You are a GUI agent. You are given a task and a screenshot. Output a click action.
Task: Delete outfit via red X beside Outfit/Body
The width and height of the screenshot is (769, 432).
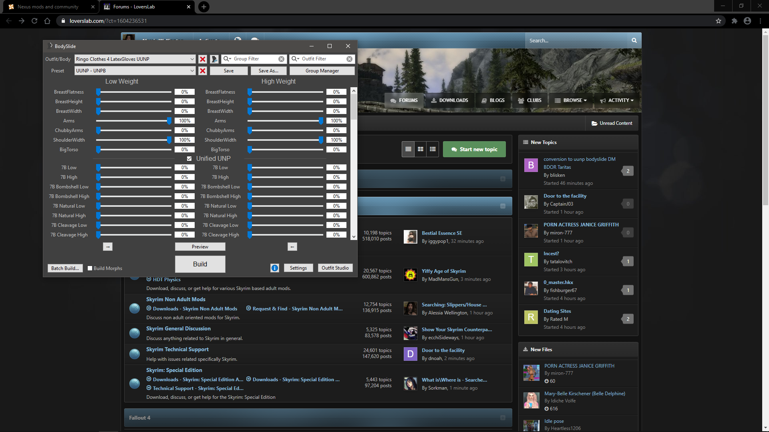pos(203,59)
